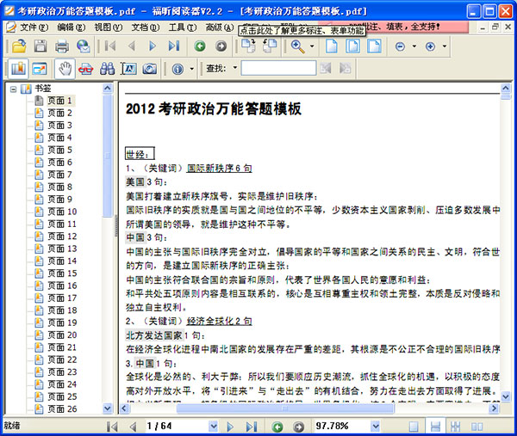
Task: Click the document horizontal scrollbar thumb
Action: [x=285, y=408]
